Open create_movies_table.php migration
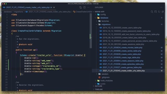The width and height of the screenshot is (167, 94). tap(122, 48)
